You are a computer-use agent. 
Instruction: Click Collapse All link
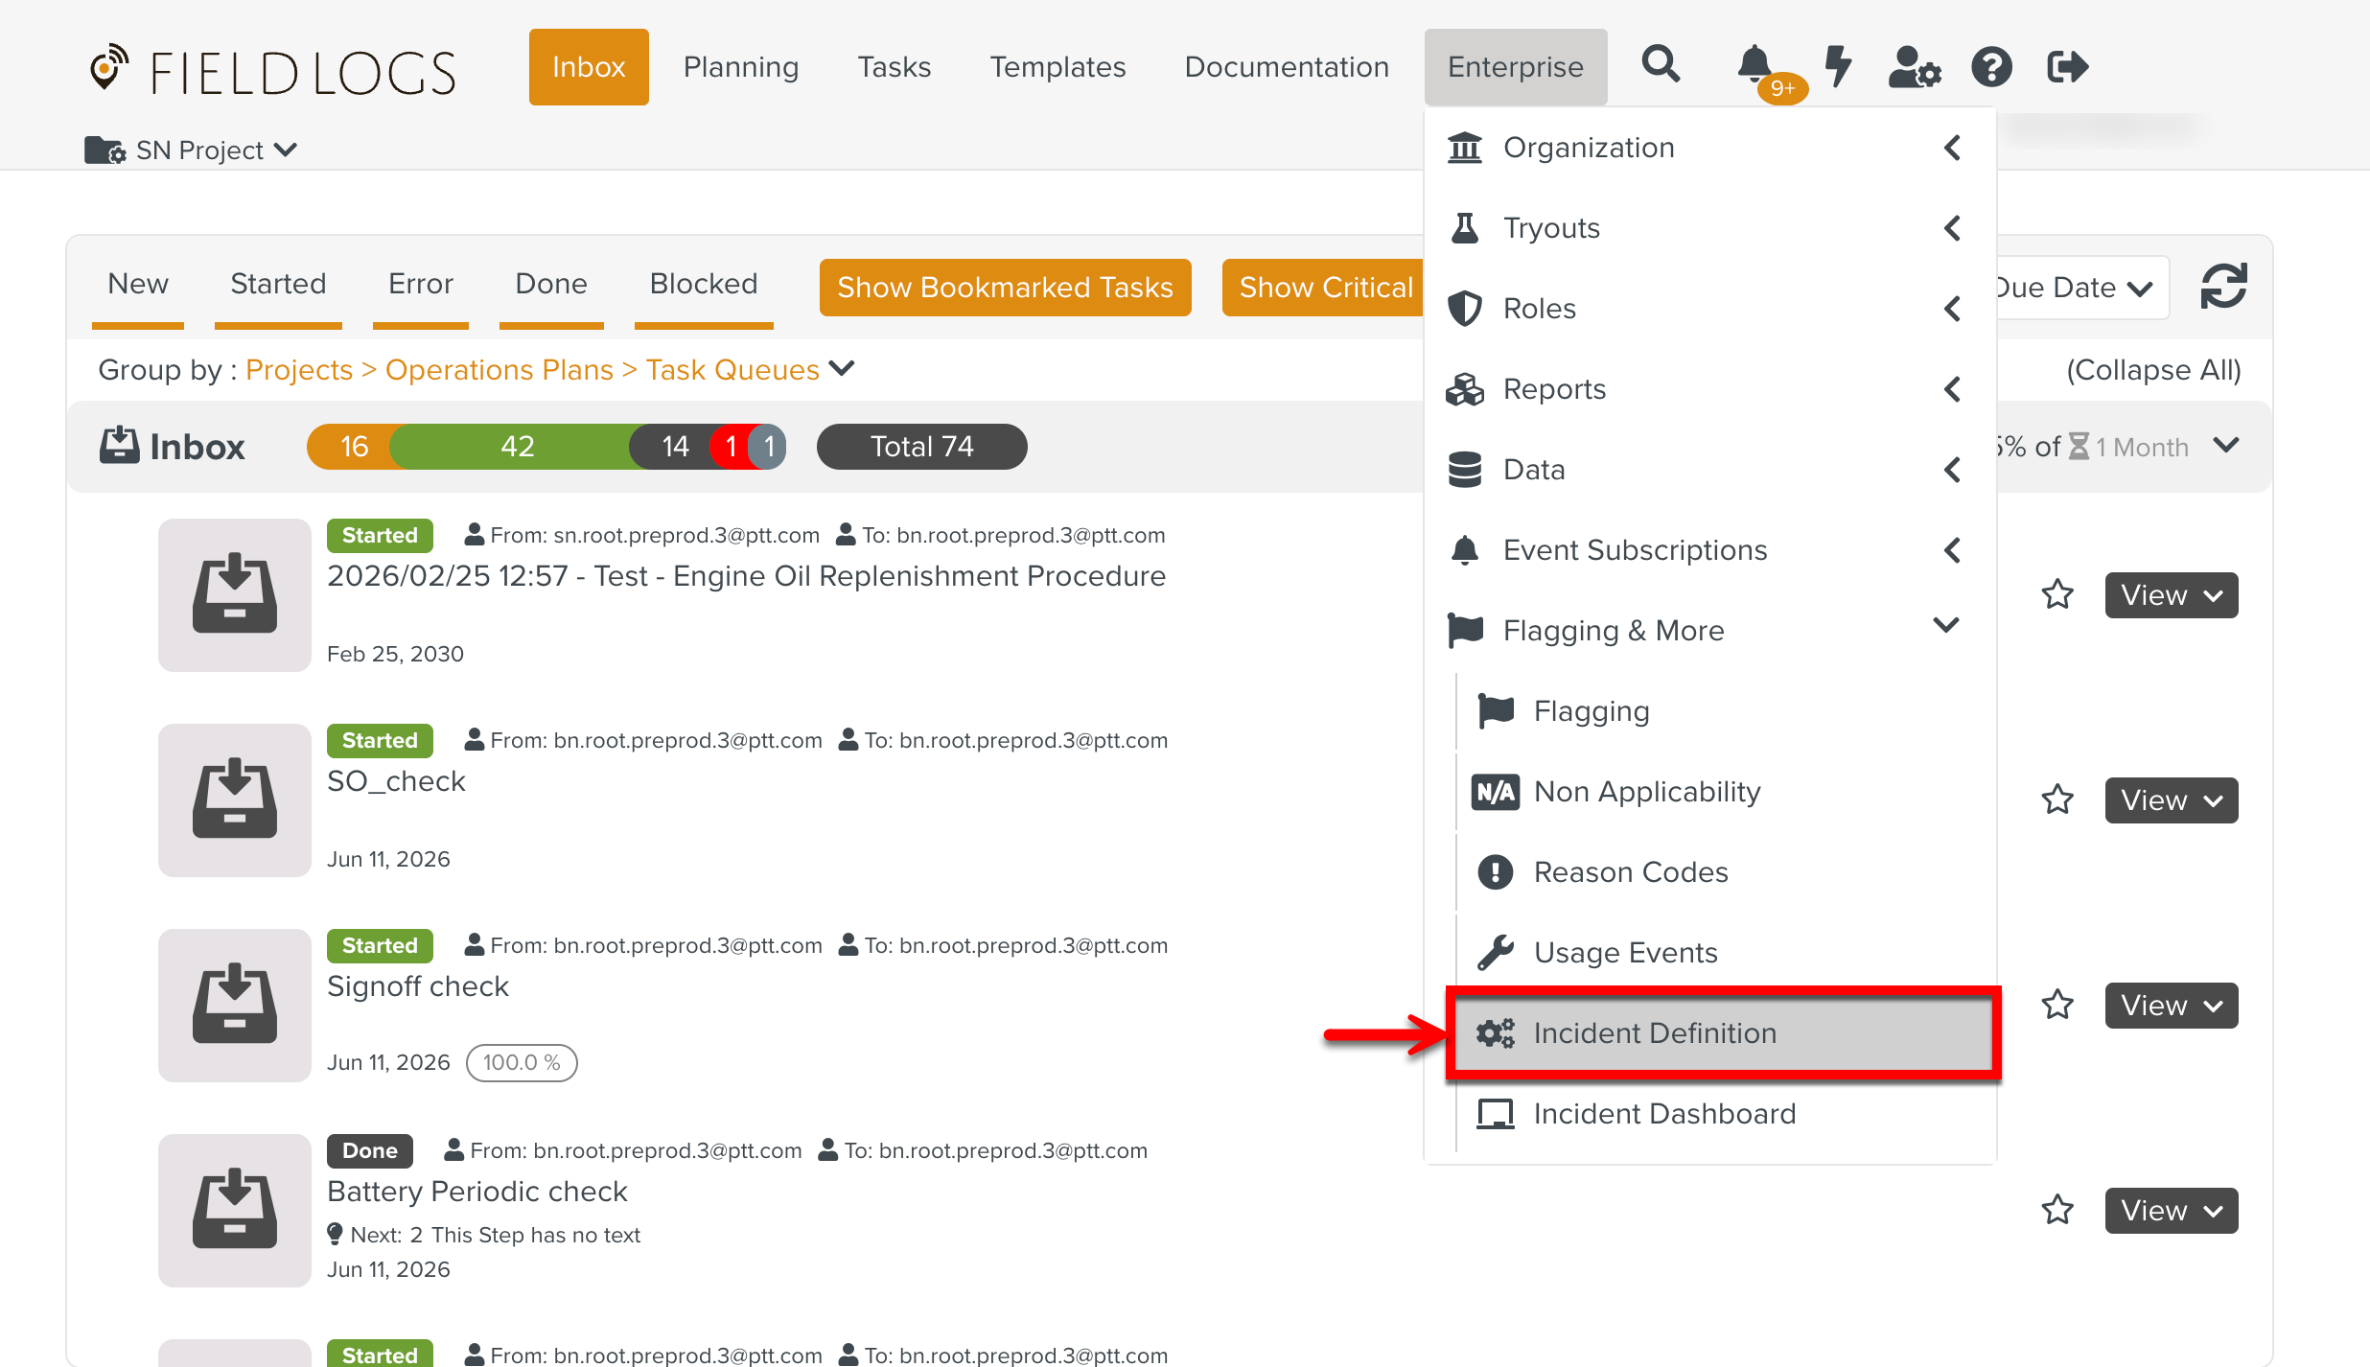pos(2153,369)
